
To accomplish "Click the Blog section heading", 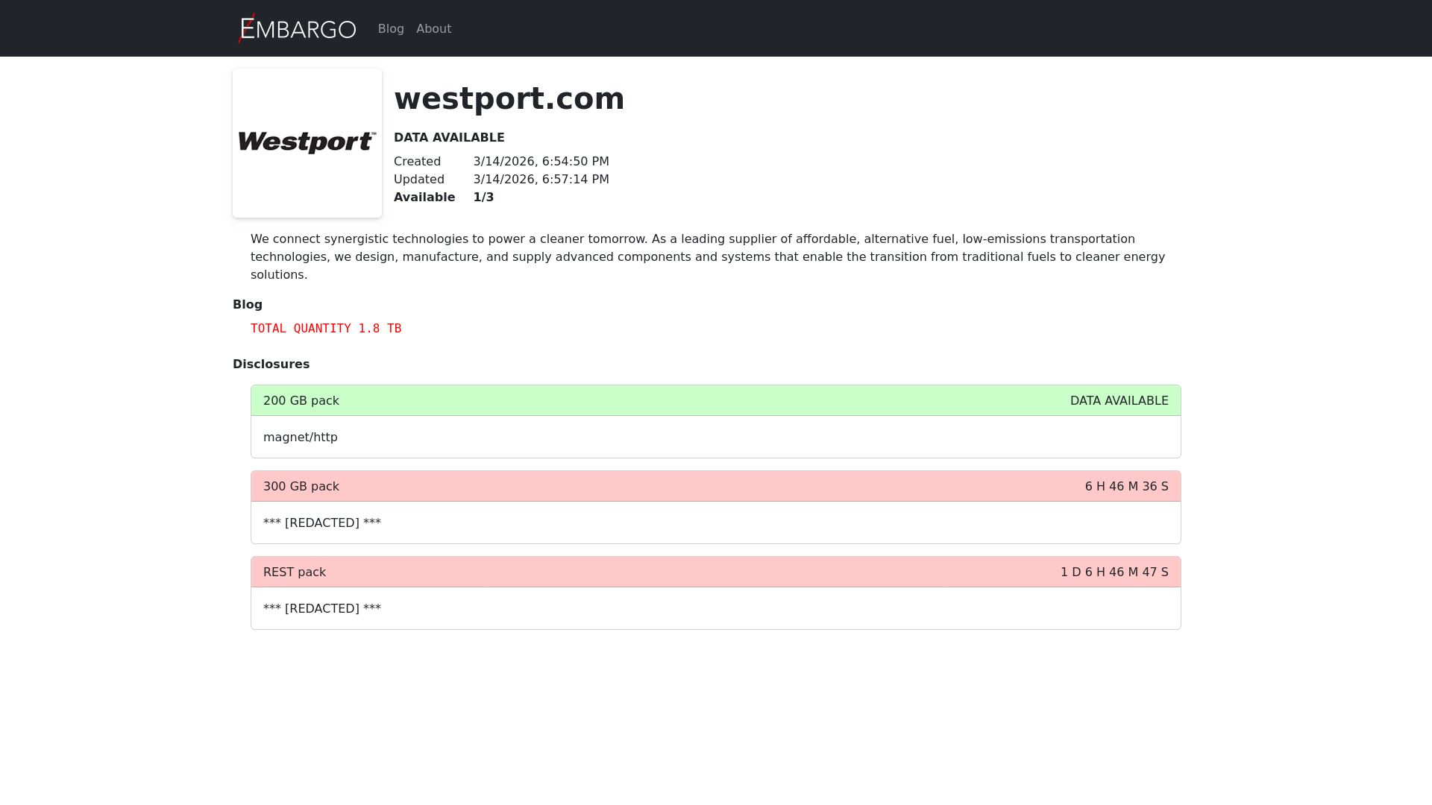I will [x=248, y=304].
